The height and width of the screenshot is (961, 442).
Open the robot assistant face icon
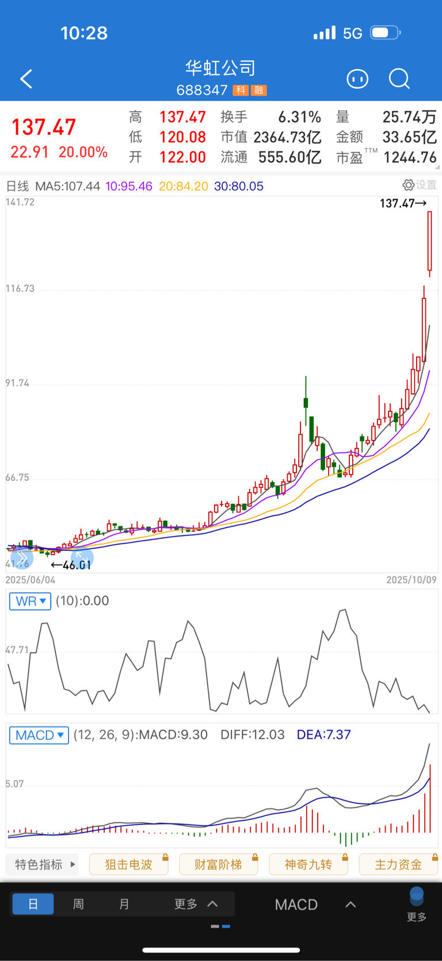tap(357, 79)
